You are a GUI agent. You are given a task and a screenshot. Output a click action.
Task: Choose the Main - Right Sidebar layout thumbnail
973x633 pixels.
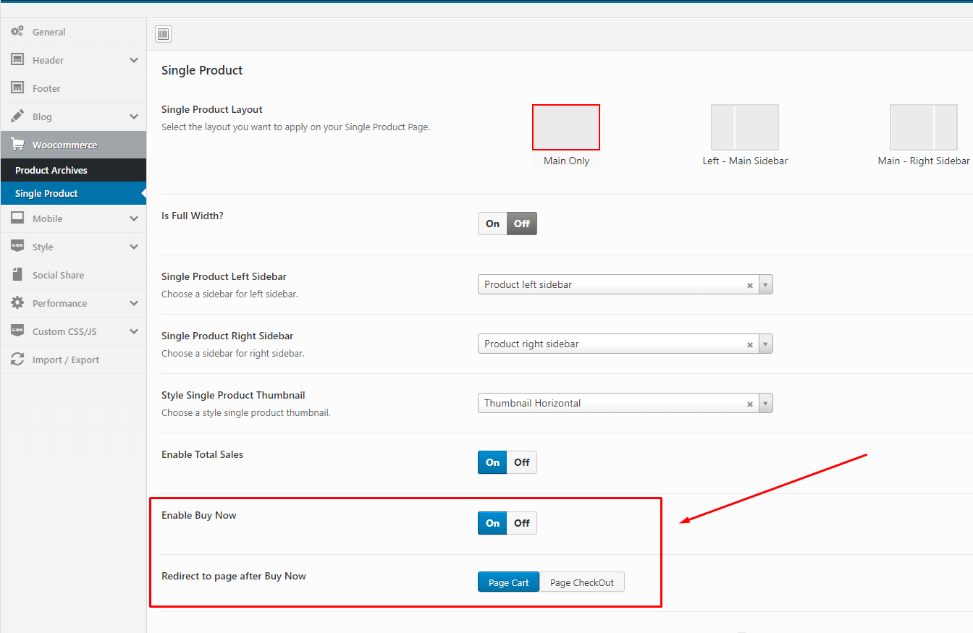[x=923, y=127]
